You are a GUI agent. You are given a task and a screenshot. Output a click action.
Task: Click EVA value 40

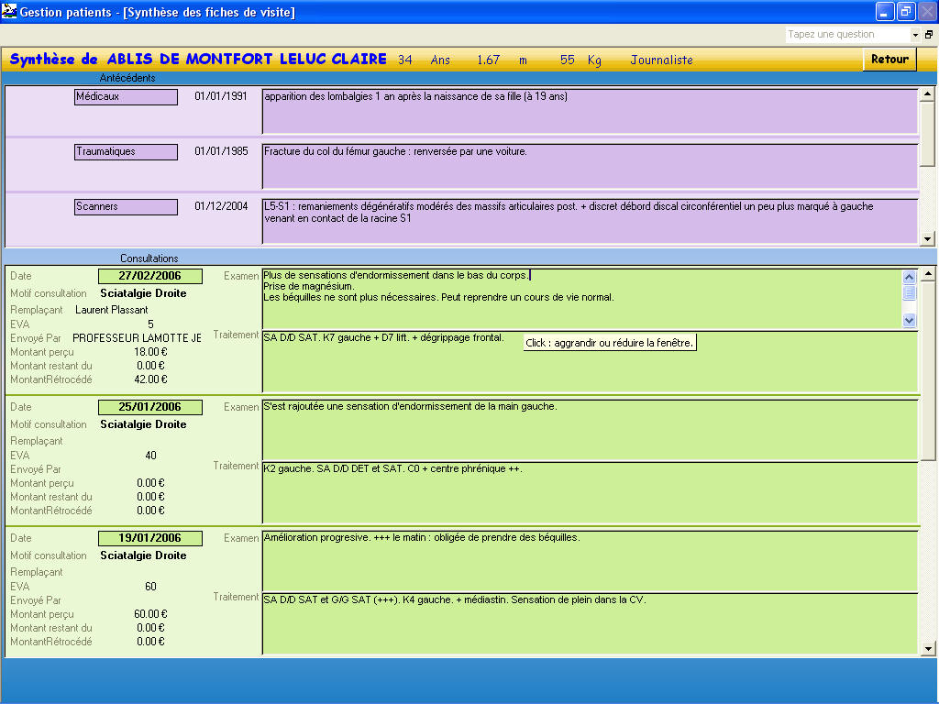pos(150,456)
